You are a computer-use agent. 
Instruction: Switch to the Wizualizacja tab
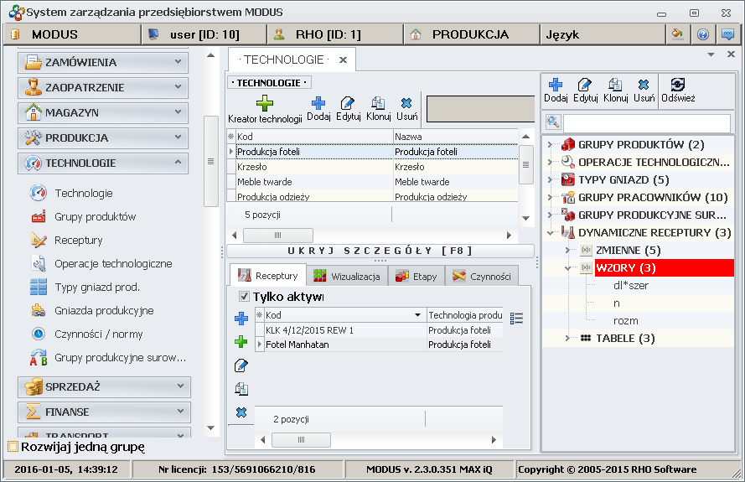point(348,276)
